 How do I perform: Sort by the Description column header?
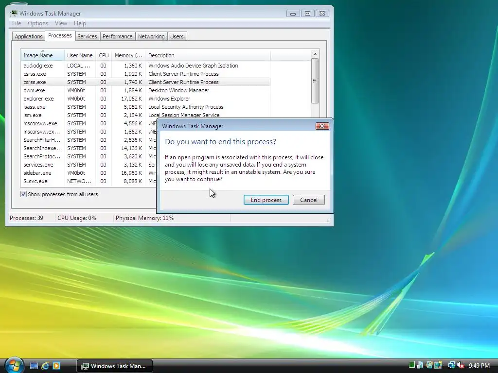[208, 55]
